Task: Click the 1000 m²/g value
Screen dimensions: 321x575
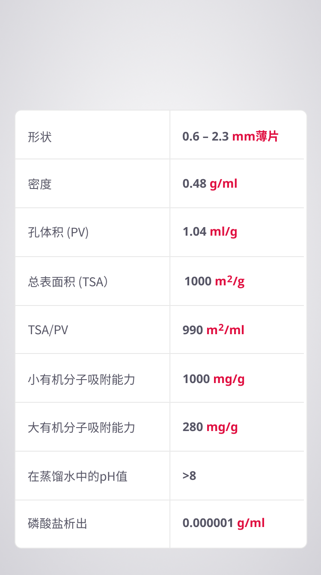Action: (x=214, y=281)
